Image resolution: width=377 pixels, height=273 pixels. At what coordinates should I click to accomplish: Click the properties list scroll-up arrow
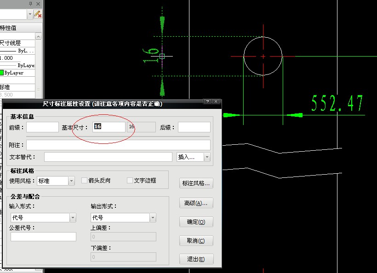point(39,36)
